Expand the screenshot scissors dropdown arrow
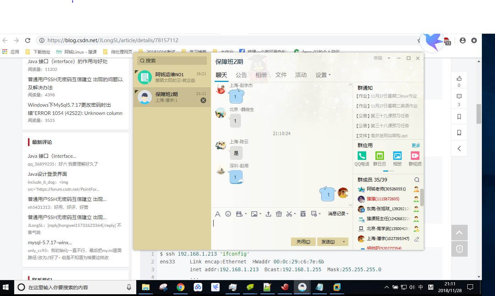The width and height of the screenshot is (495, 296). tap(295, 214)
